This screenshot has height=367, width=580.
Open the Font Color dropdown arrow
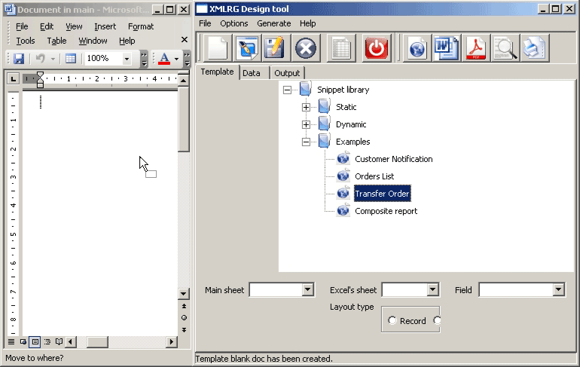pos(176,59)
